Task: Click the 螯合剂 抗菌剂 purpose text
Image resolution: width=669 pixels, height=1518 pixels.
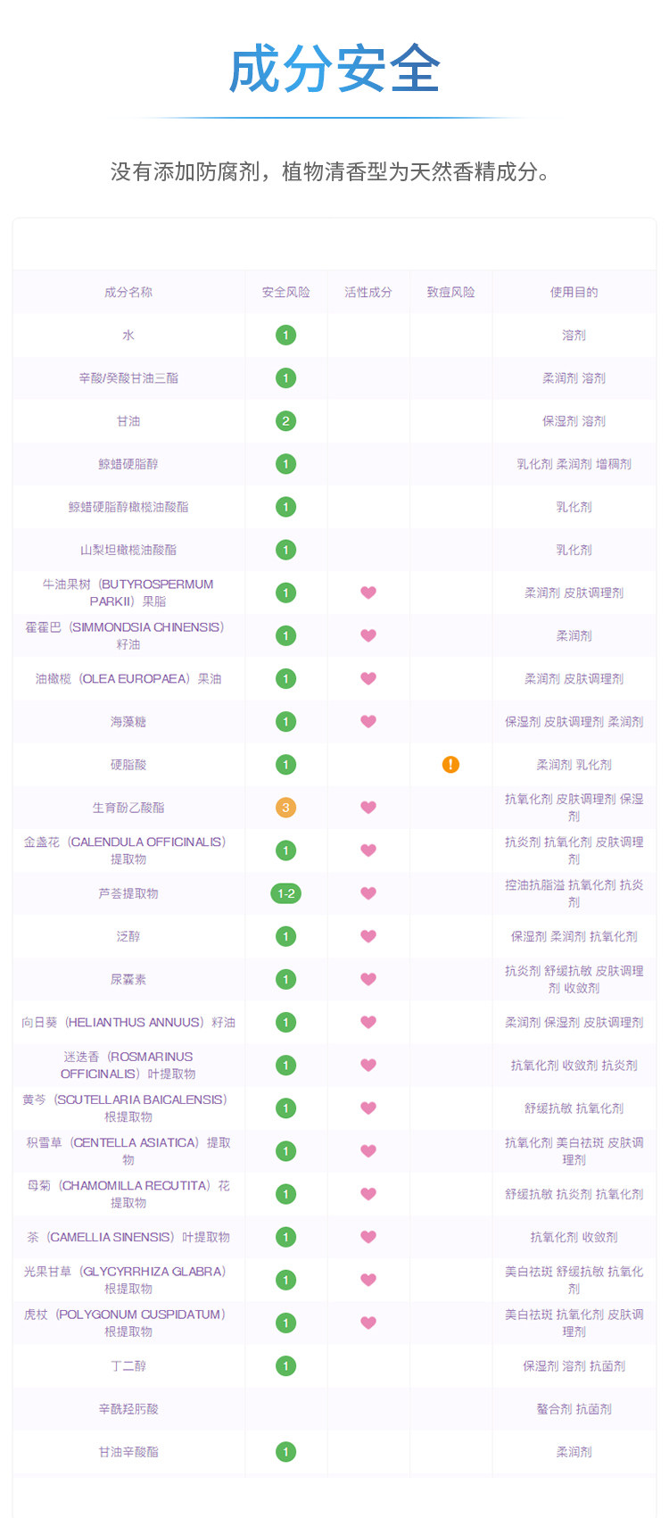Action: point(574,1409)
